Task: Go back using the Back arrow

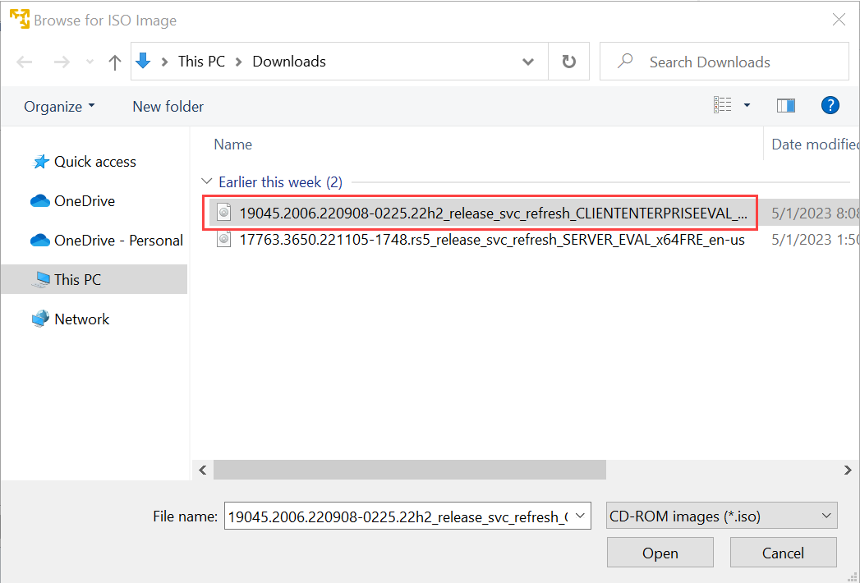Action: (24, 62)
